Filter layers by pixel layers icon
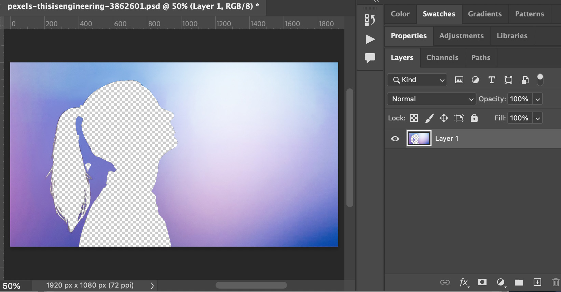The width and height of the screenshot is (561, 292). [459, 80]
